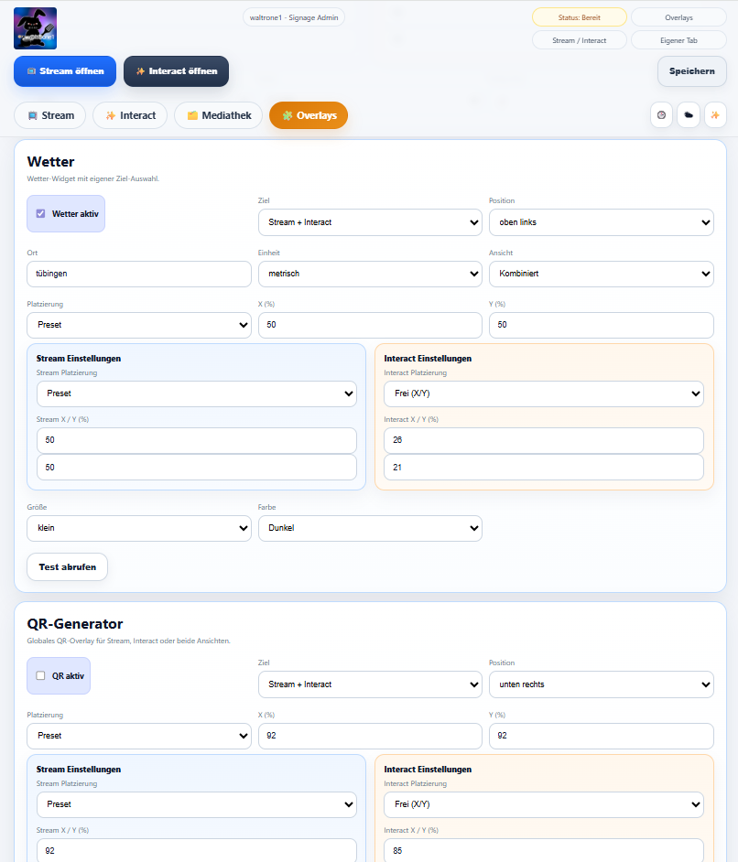Screen dimensions: 738x862
Task: Open the Stream tab
Action: [x=50, y=115]
